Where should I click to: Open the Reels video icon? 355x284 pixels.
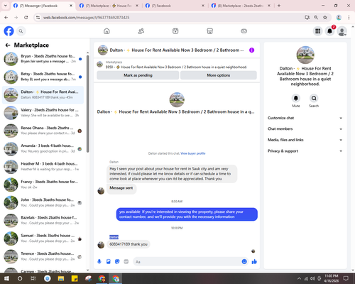point(175,31)
